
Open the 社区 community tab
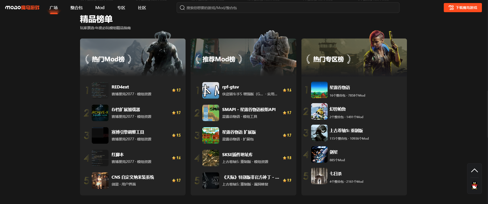142,8
